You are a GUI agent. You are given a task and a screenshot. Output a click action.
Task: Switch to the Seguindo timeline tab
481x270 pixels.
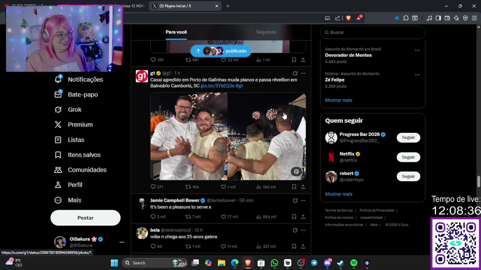click(x=266, y=32)
